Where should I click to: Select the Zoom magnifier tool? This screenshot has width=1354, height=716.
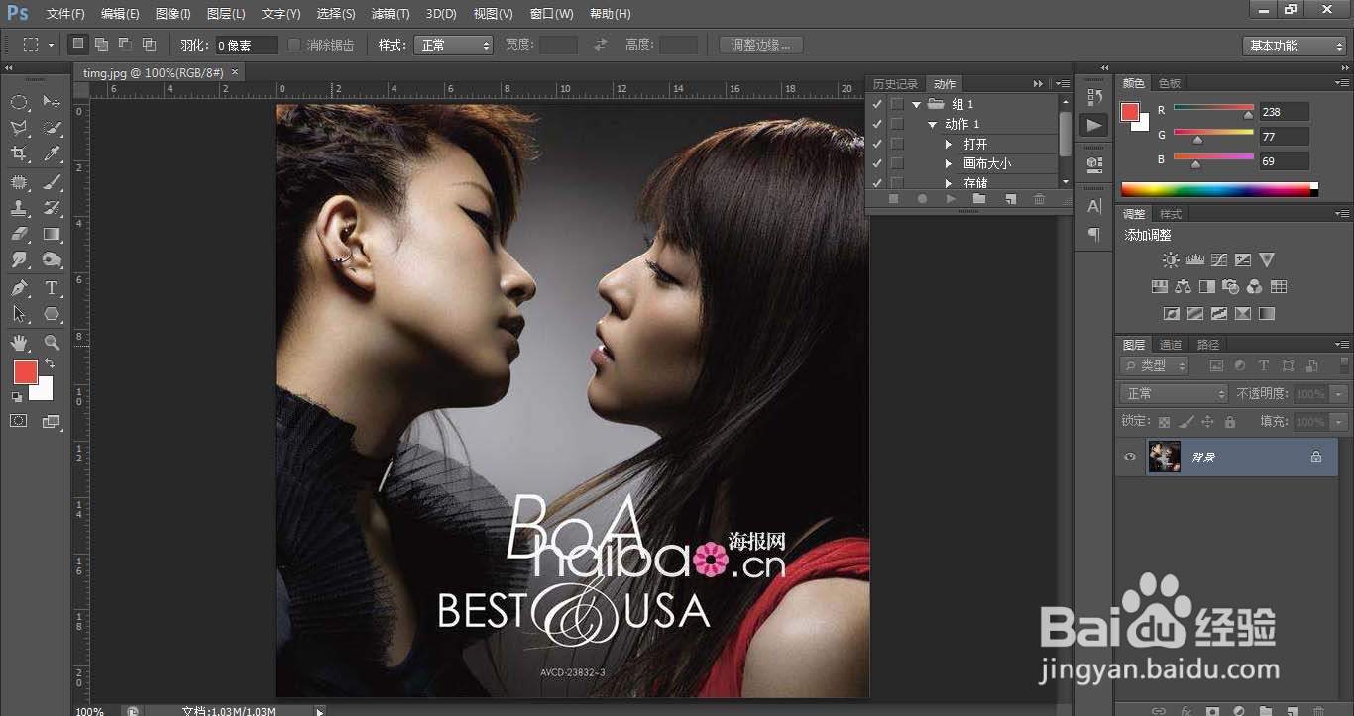click(52, 343)
